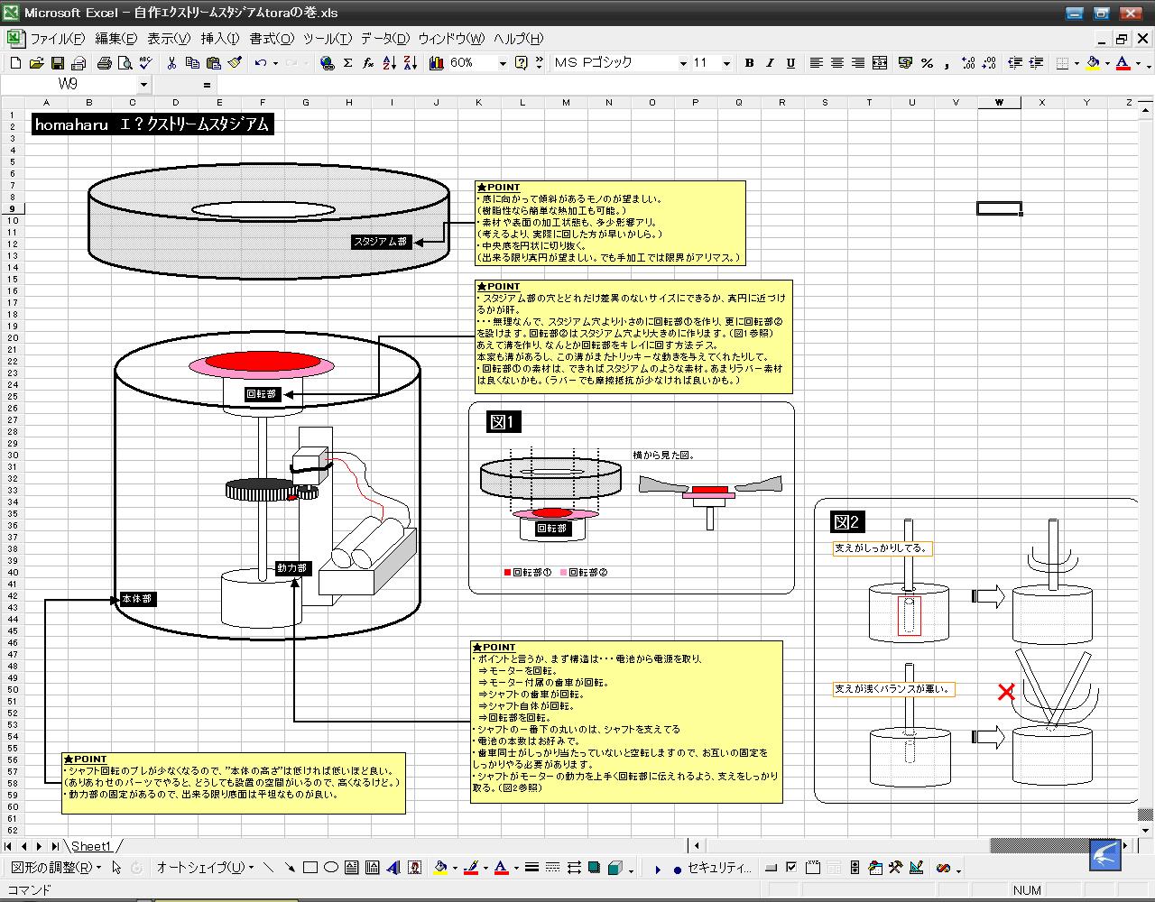Open the データ(D) menu
Image resolution: width=1155 pixels, height=902 pixels.
384,39
